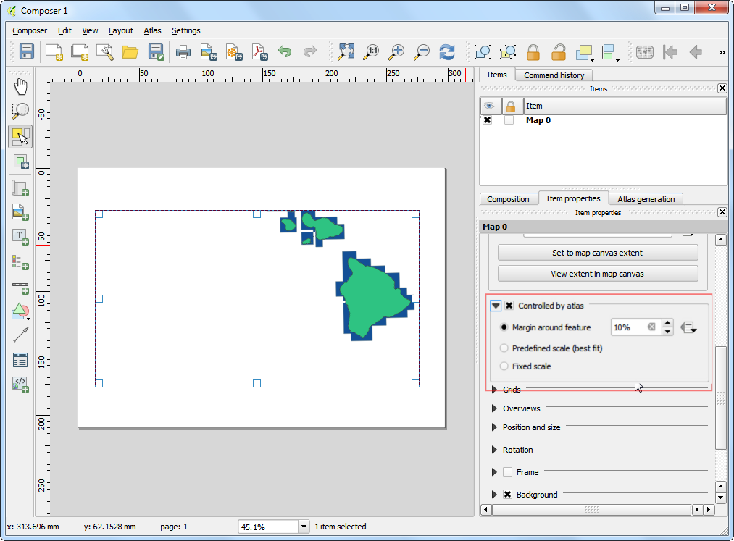
Task: Add an arrow item
Action: coord(20,335)
